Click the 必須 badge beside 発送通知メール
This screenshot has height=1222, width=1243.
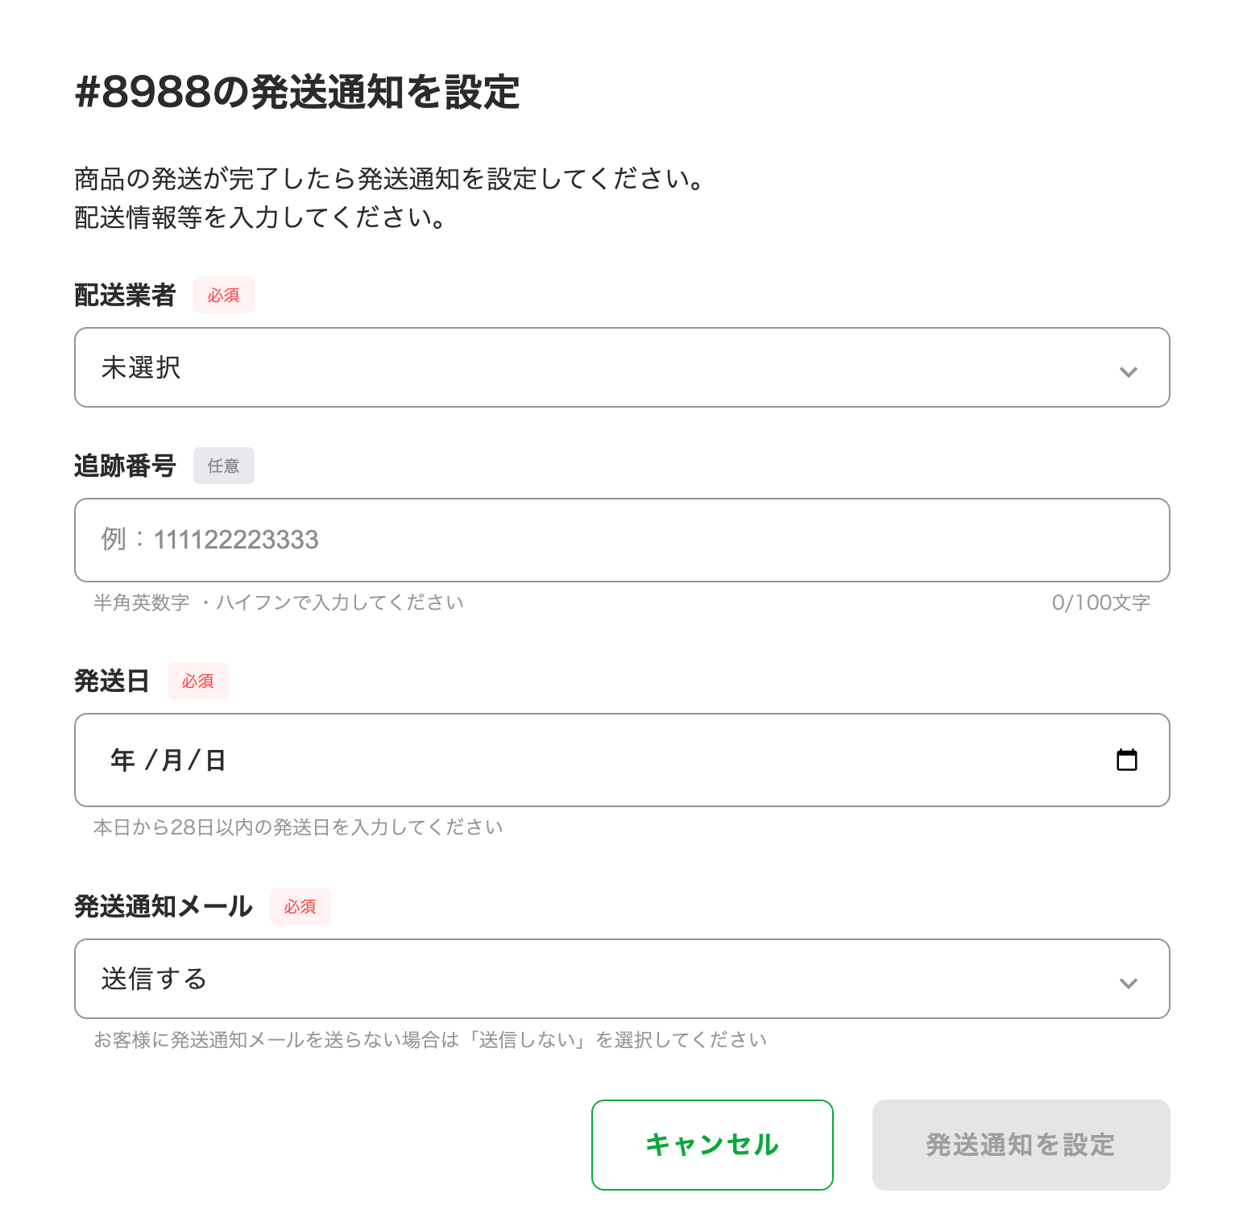click(x=300, y=906)
